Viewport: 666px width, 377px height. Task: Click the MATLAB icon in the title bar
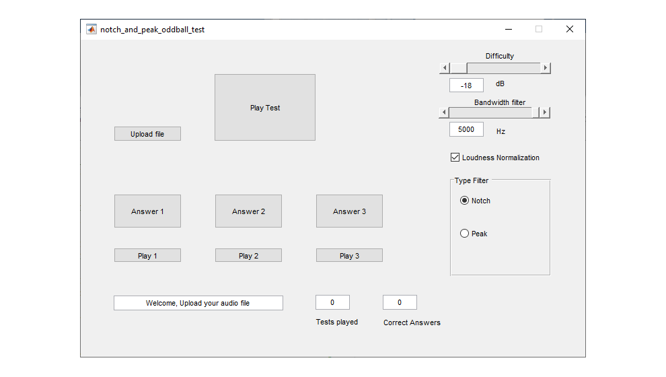[91, 30]
